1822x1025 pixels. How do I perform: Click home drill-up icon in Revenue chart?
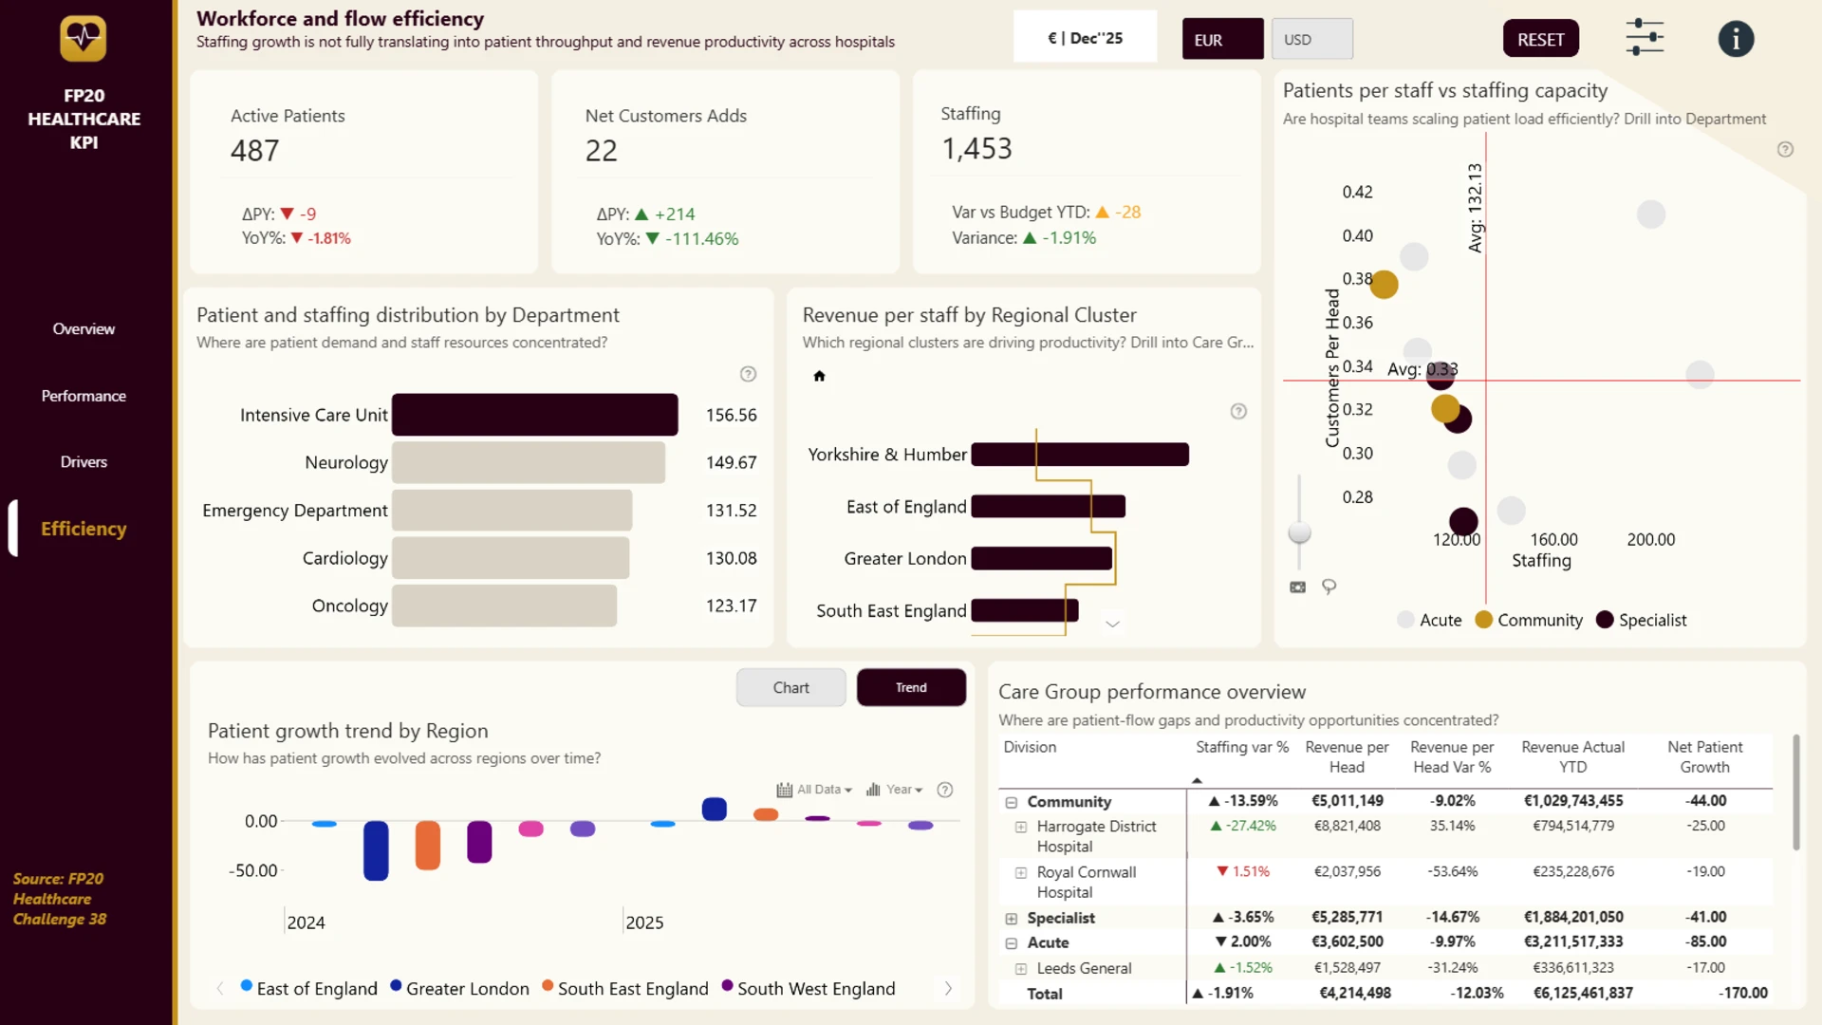coord(819,376)
